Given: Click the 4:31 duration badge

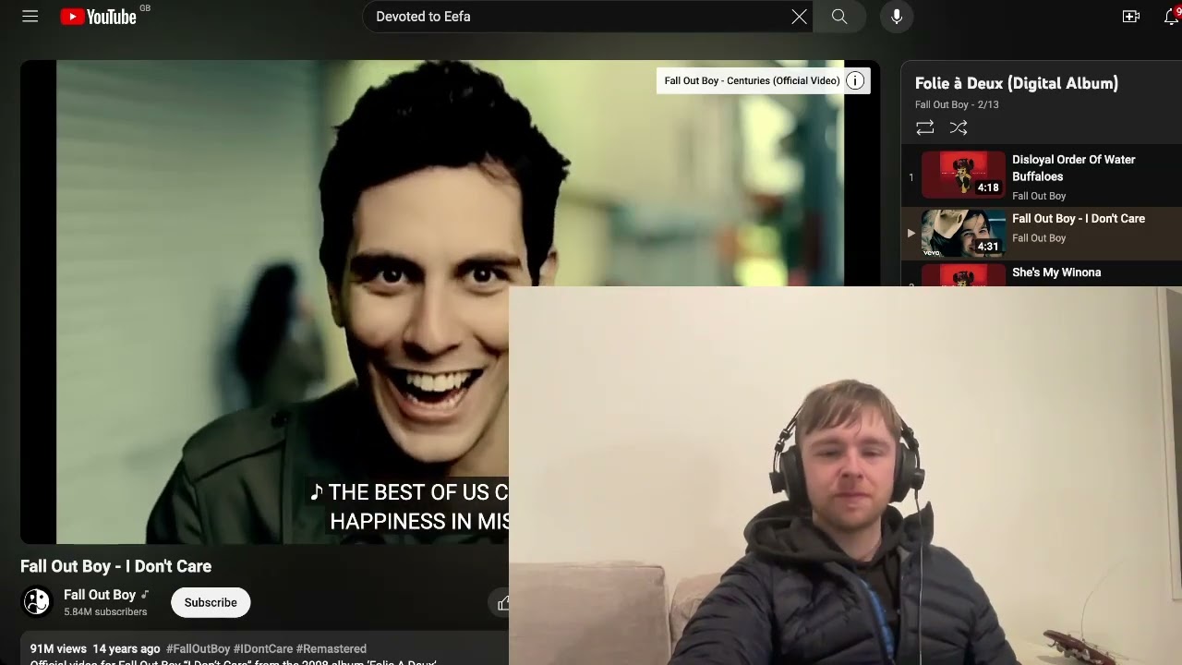Looking at the screenshot, I should [988, 247].
